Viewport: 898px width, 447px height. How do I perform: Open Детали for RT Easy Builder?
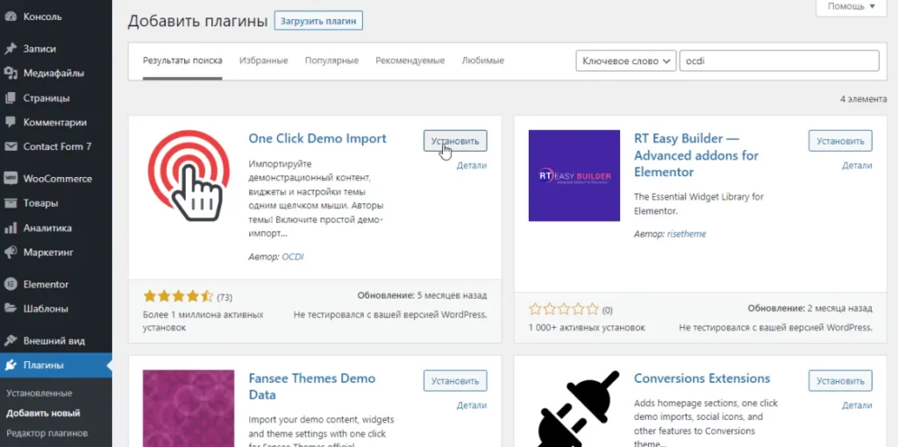coord(857,166)
